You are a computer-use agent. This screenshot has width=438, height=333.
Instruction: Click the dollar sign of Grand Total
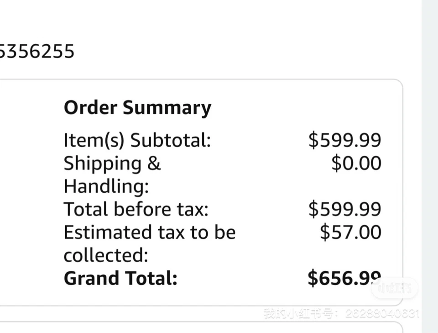[313, 278]
